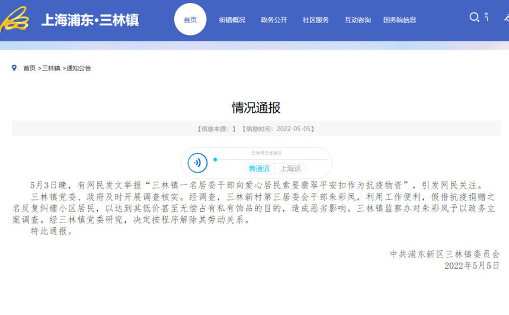509x315 pixels.
Task: Open the 国务院信息 menu
Action: pos(399,20)
